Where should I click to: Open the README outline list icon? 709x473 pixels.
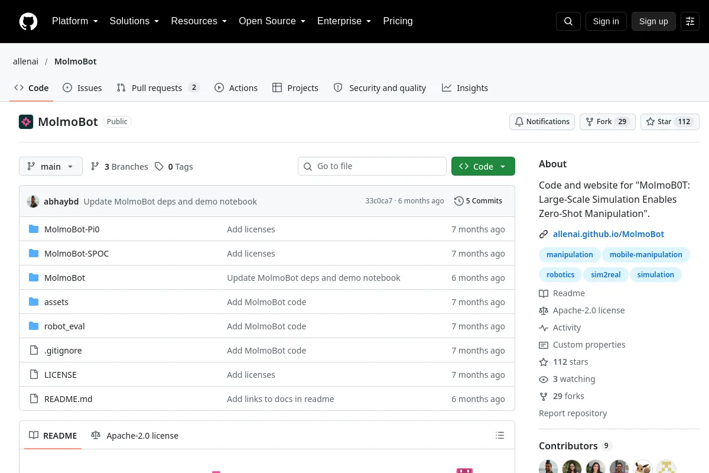click(x=500, y=436)
